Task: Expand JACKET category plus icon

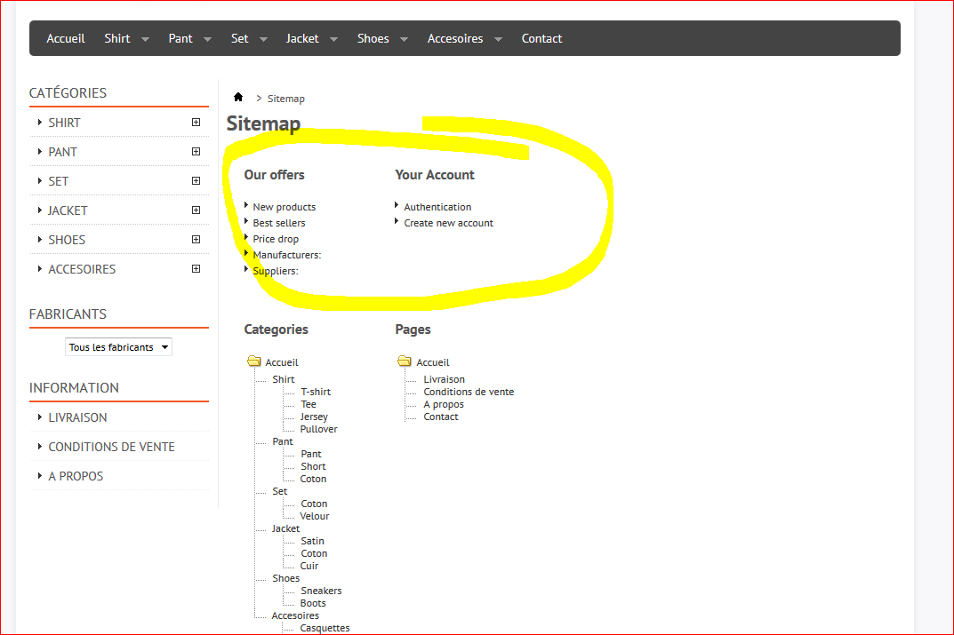Action: pos(196,210)
